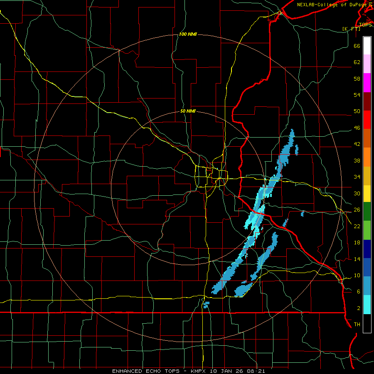The image size is (374, 374).
Task: Click the 30 legend value label
Action: [357, 193]
